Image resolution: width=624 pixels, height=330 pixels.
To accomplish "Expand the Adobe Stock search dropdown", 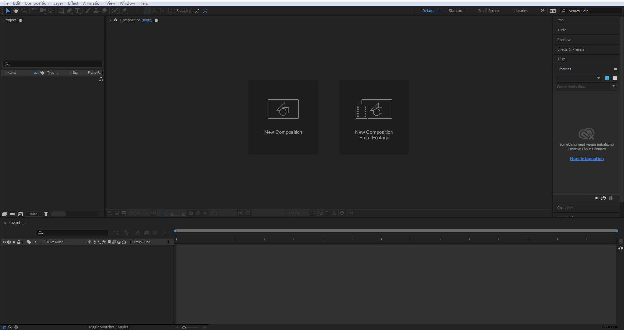I will tap(613, 86).
